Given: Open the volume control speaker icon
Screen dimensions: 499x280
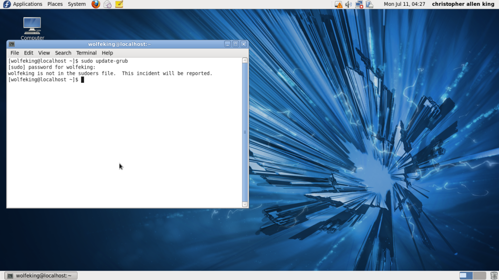Looking at the screenshot, I should click(x=348, y=4).
